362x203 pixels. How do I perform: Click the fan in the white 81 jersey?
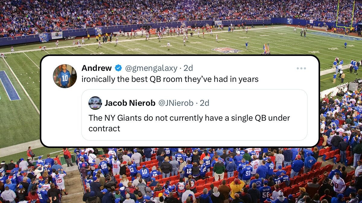click(116, 166)
